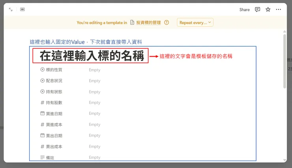Viewport: 292px width, 168px height.
Task: Open page in full view with the expand arrows
Action: (x=11, y=9)
